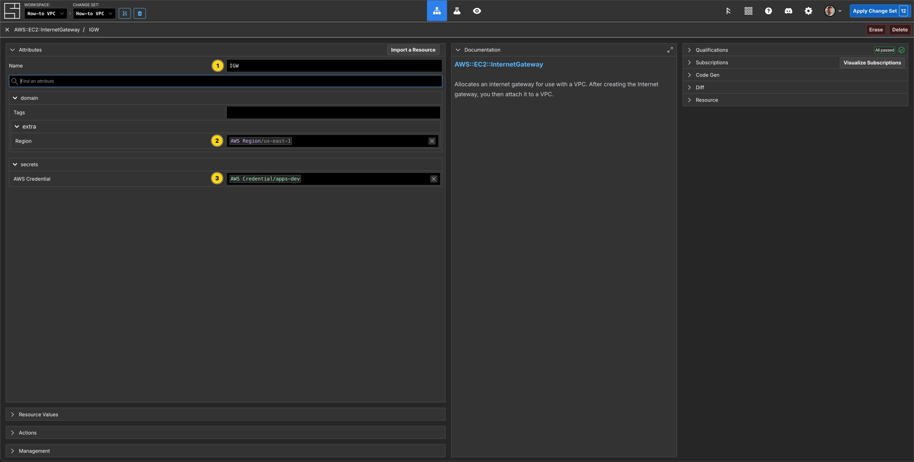The height and width of the screenshot is (462, 914).
Task: Click the Name attribute label
Action: [x=16, y=66]
